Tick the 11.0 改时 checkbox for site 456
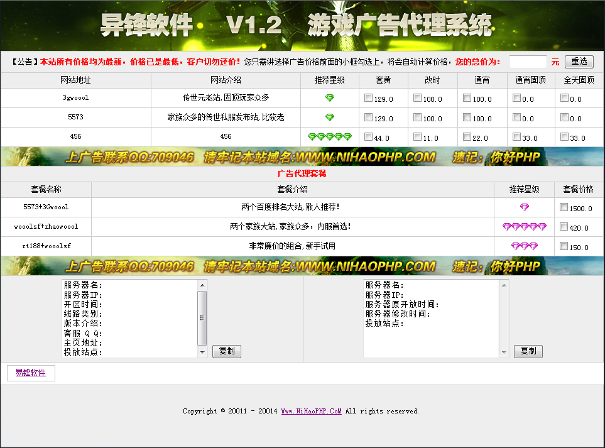 pyautogui.click(x=418, y=137)
